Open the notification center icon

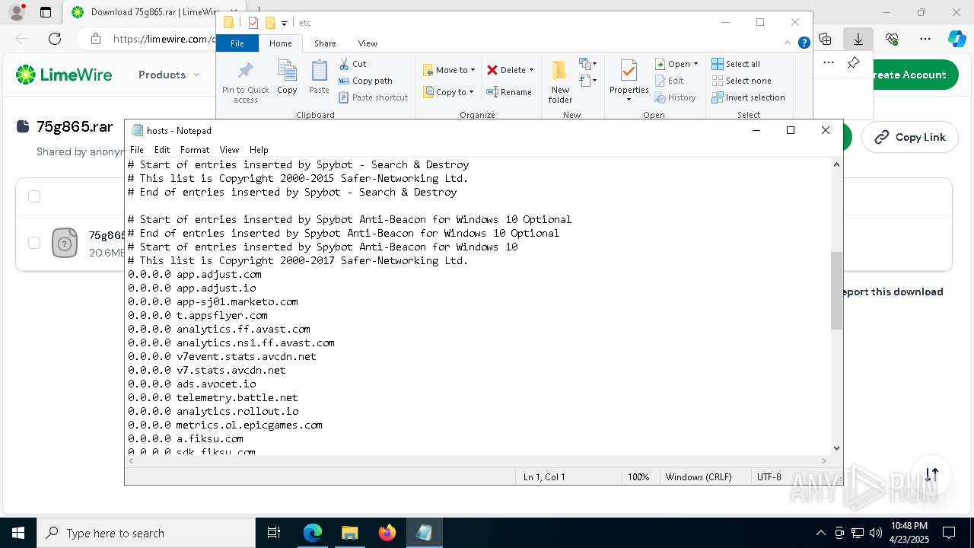click(x=949, y=533)
